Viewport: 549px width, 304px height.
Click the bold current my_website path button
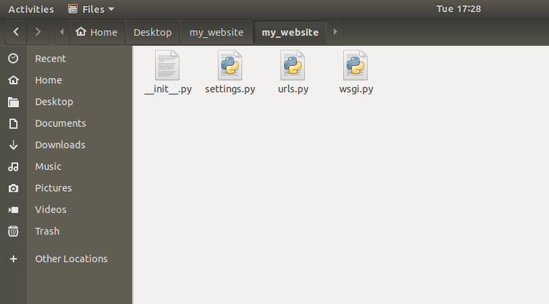click(x=290, y=32)
